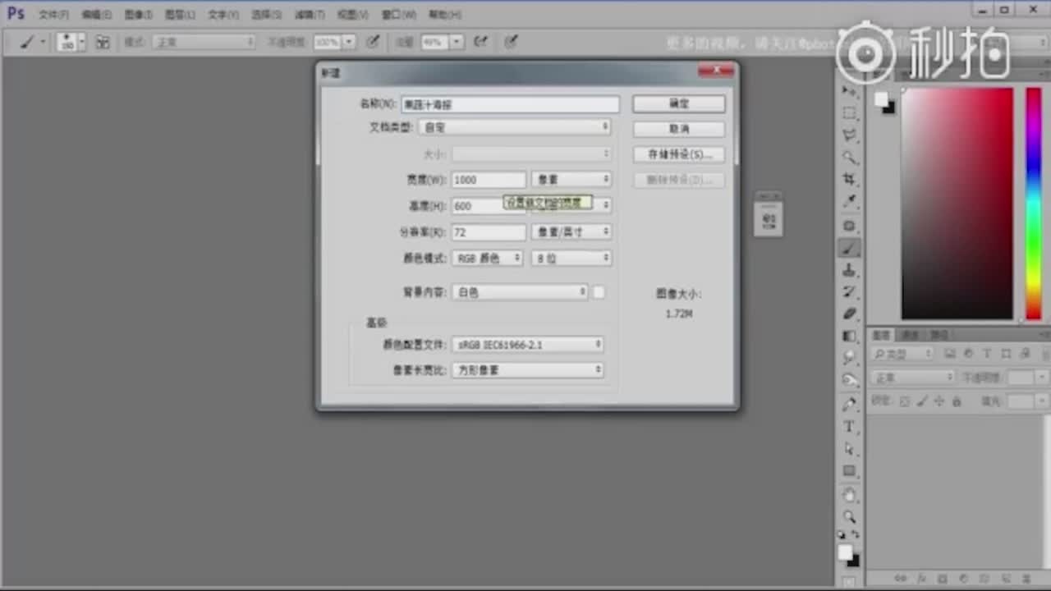This screenshot has width=1051, height=591.
Task: Select the Dodge tool
Action: (x=850, y=381)
